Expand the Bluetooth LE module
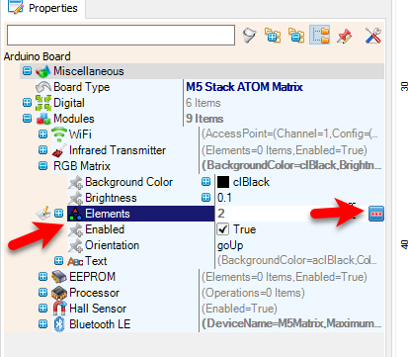Screen dimensions: 408x357 tap(42, 324)
